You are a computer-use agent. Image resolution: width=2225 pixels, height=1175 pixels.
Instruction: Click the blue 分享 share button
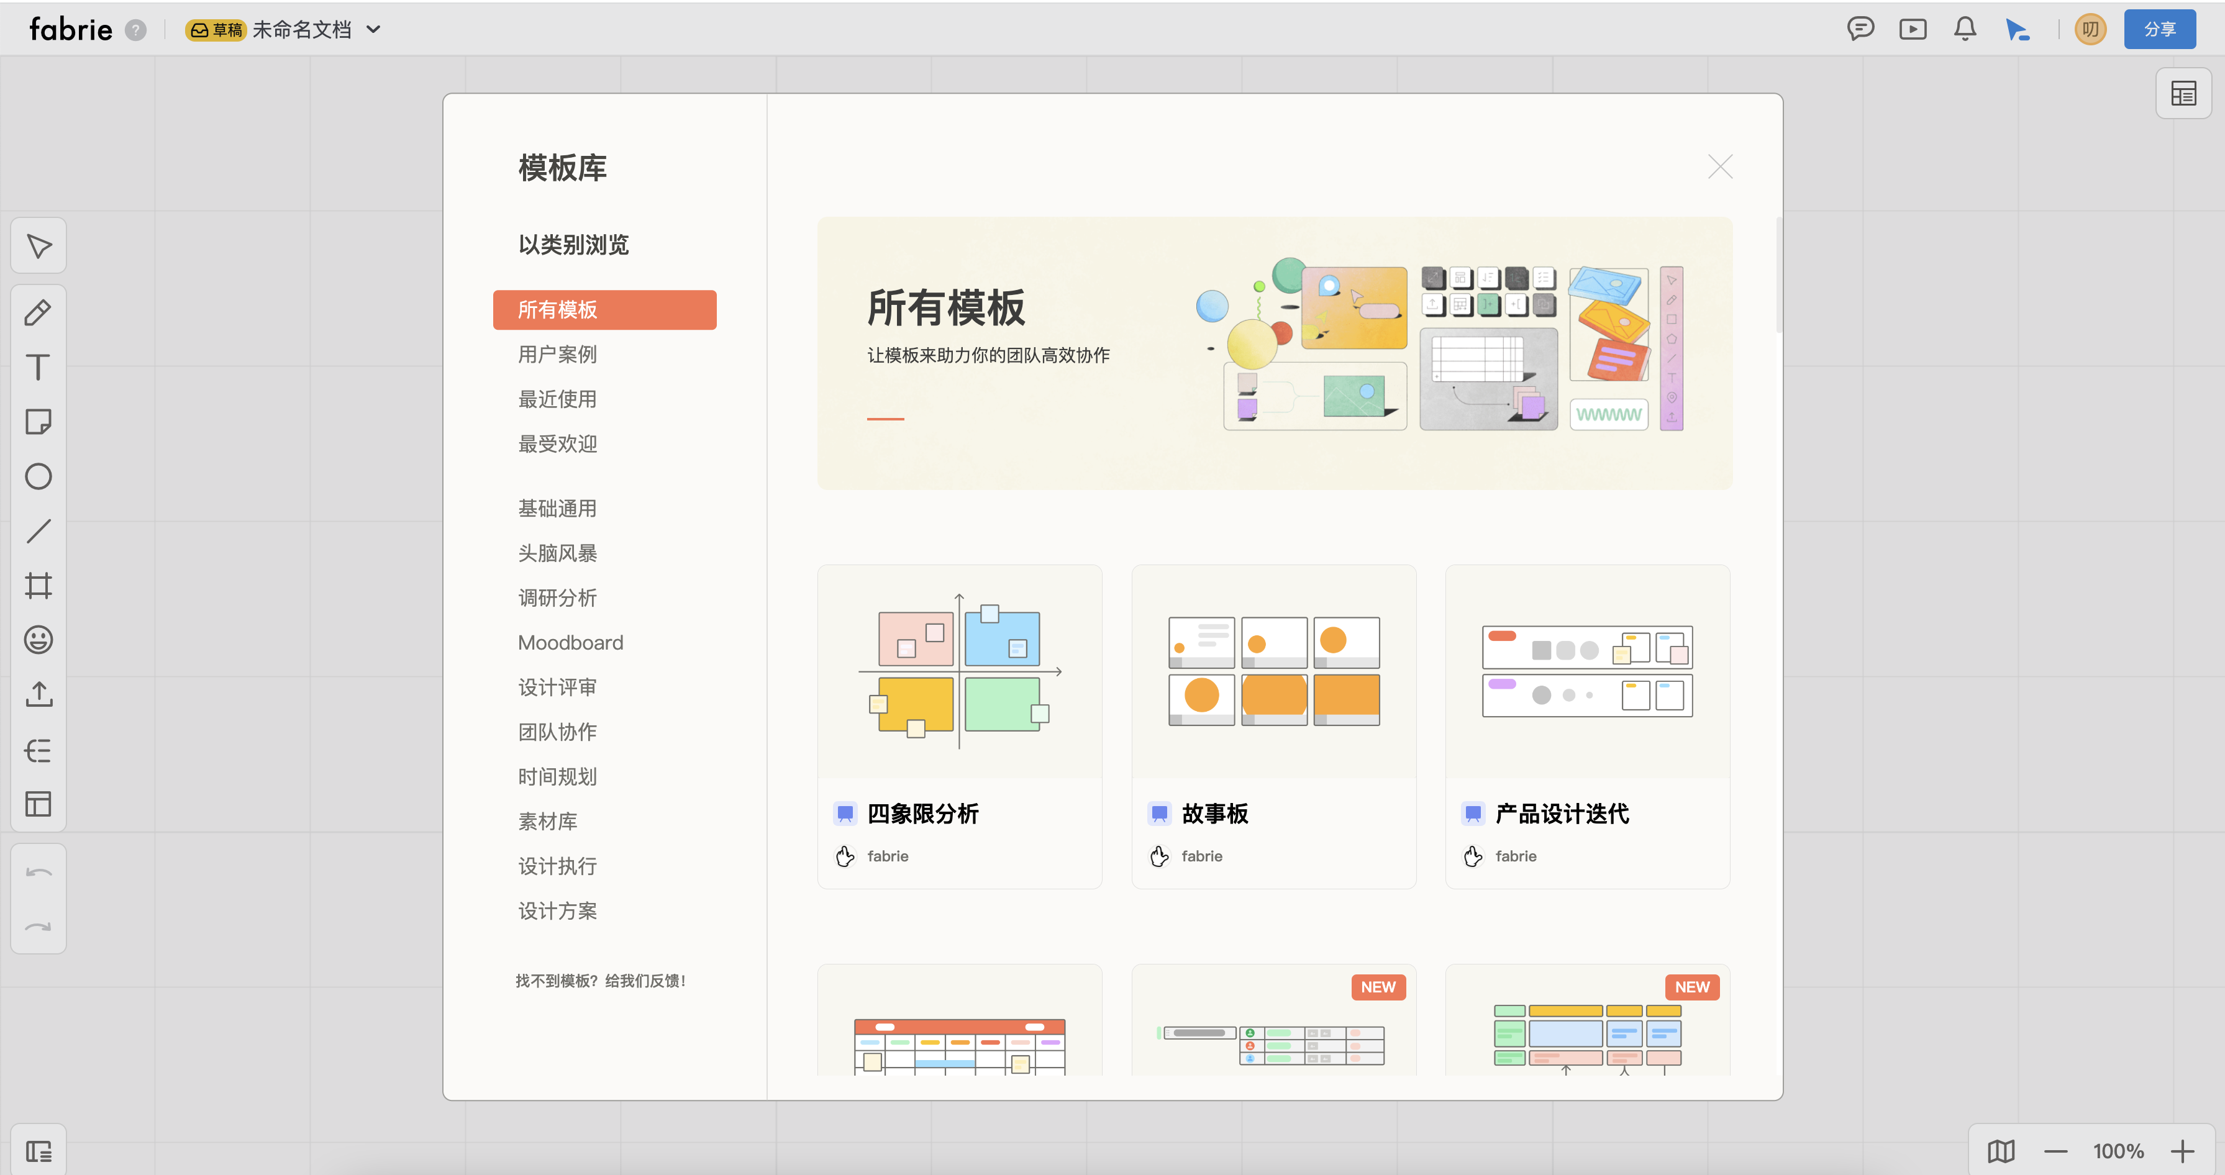(x=2159, y=29)
